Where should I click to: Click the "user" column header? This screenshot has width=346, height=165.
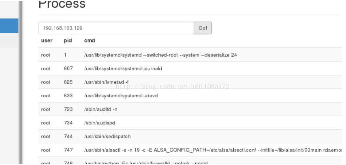pos(46,41)
